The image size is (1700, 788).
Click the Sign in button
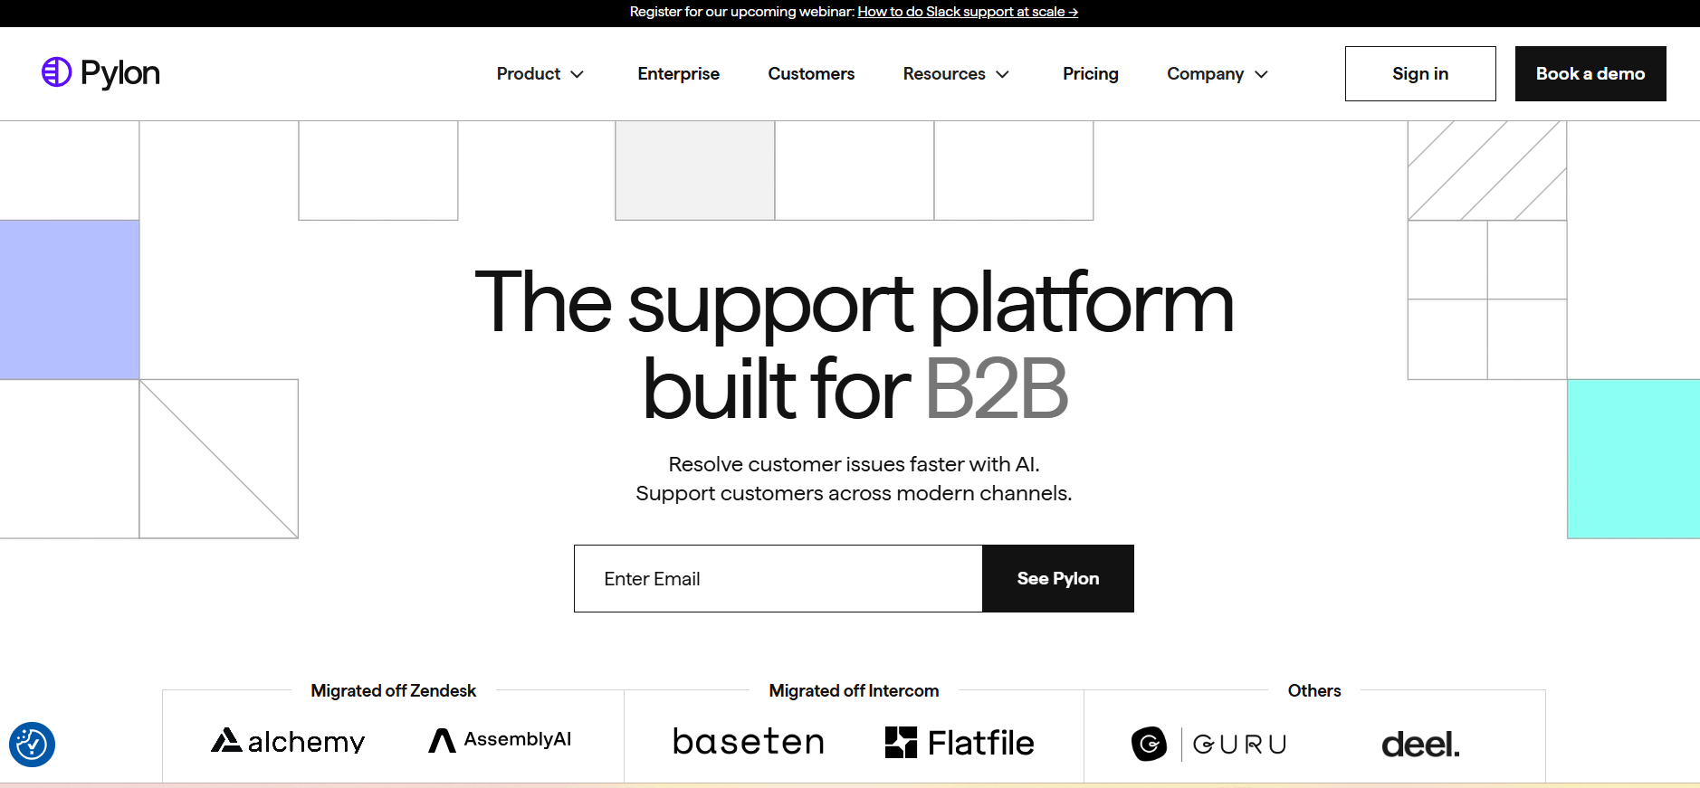[x=1420, y=74]
